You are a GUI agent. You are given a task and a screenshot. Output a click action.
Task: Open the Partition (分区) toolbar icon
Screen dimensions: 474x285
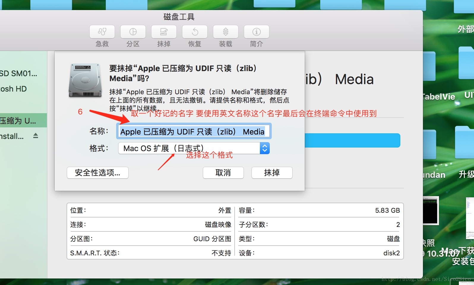click(133, 32)
